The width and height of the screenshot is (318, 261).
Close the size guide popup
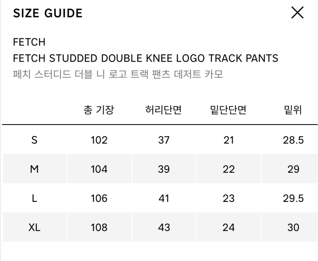tap(297, 13)
